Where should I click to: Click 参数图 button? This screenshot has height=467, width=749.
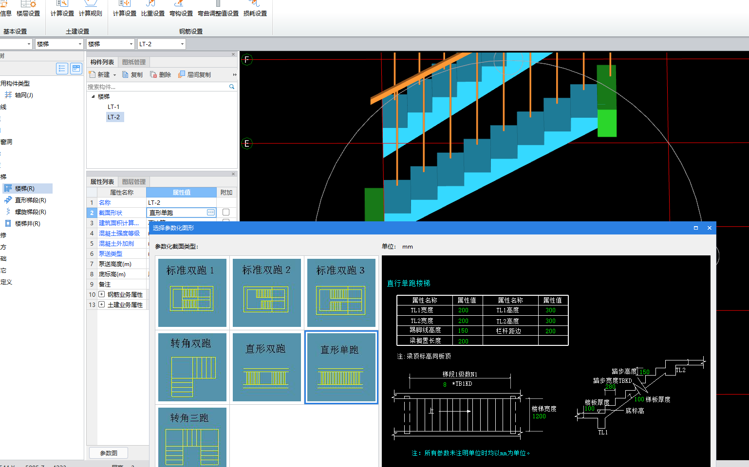click(x=109, y=453)
